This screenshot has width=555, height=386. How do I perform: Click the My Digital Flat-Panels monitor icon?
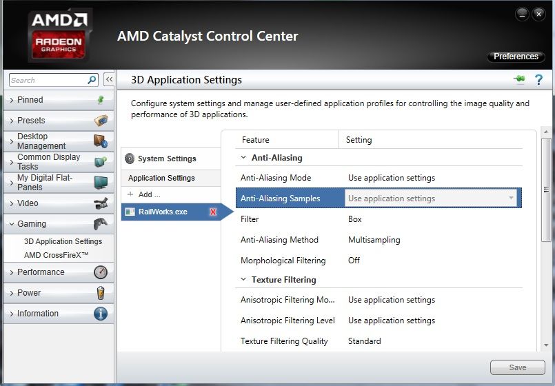click(101, 182)
